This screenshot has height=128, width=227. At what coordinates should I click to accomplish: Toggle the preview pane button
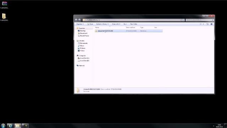207,24
